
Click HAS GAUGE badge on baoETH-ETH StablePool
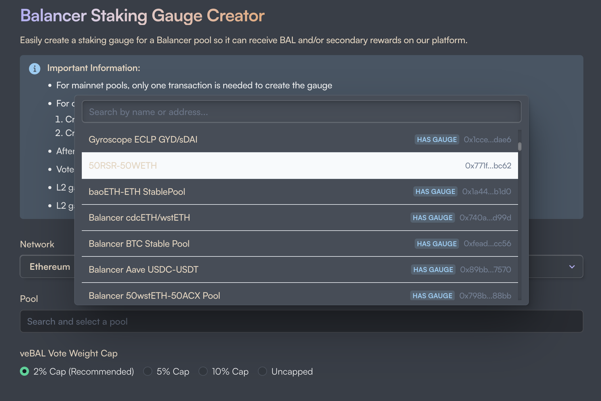pyautogui.click(x=435, y=192)
